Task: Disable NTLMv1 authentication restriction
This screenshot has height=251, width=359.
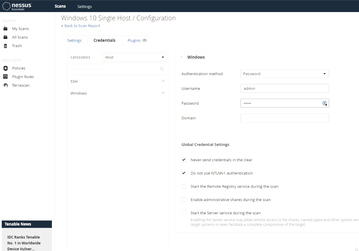Action: [184, 173]
